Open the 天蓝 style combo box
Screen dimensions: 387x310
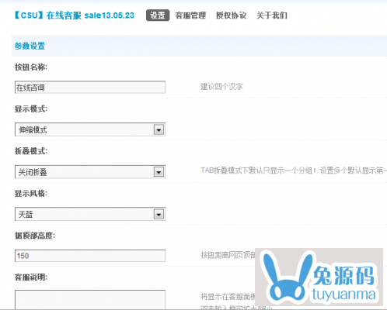click(x=90, y=214)
